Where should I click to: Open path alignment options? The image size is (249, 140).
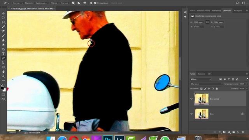point(79,3)
